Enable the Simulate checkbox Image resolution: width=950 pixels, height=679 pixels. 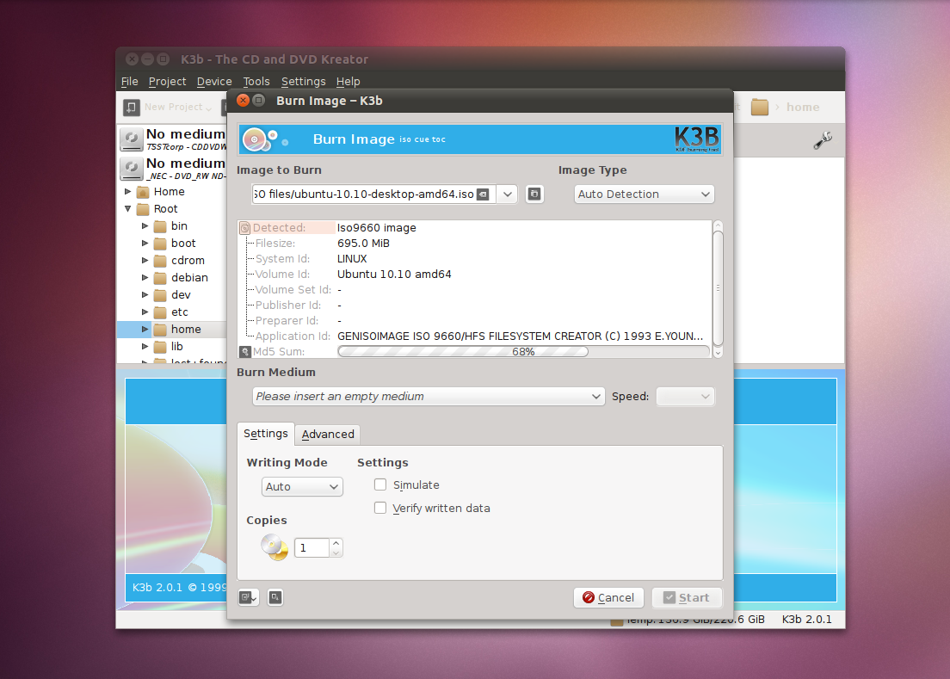pos(379,485)
